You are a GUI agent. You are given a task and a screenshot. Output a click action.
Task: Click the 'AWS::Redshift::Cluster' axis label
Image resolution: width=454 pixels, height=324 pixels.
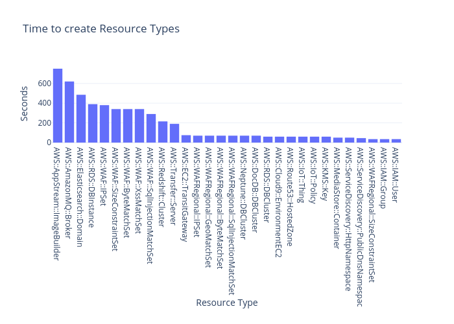(x=162, y=187)
